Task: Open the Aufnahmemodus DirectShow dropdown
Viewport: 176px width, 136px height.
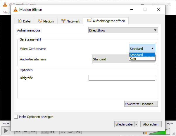Action: (x=123, y=30)
